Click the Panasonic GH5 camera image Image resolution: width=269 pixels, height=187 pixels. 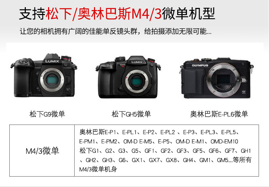[128, 77]
